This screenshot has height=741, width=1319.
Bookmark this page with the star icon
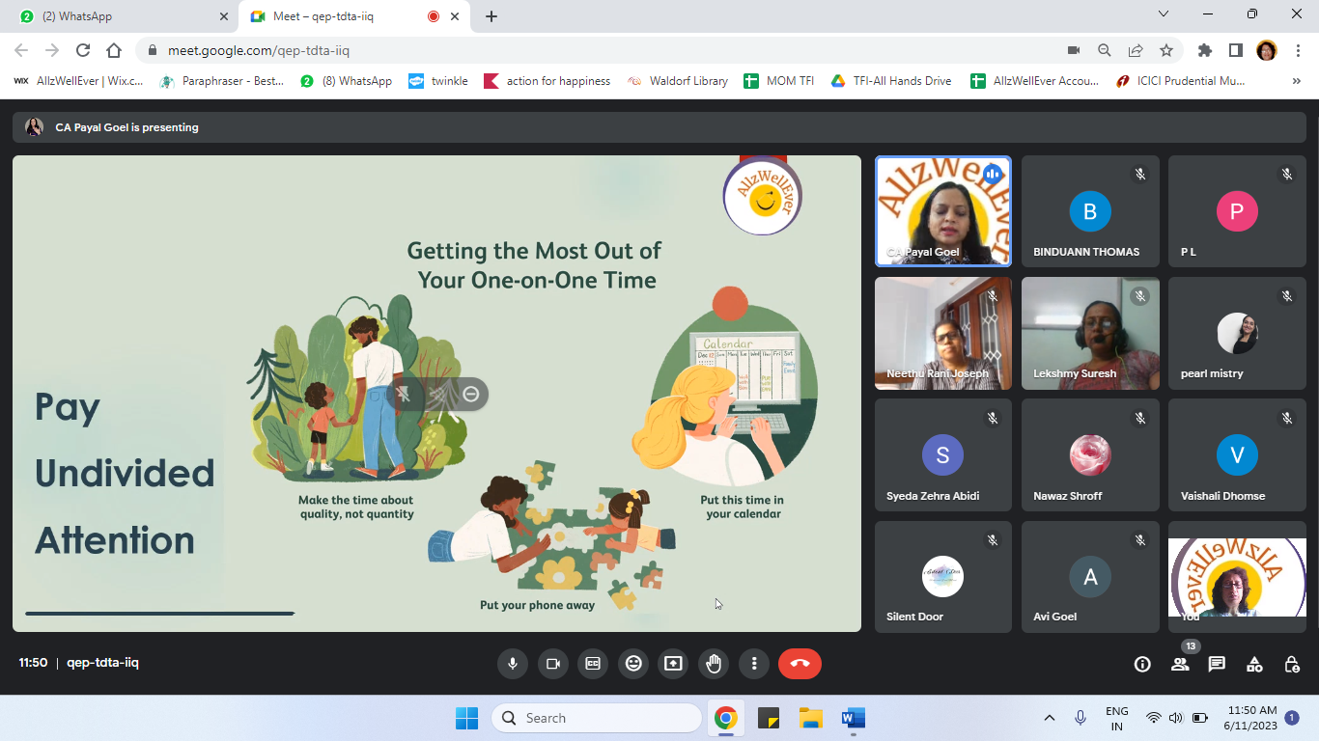[x=1166, y=50]
